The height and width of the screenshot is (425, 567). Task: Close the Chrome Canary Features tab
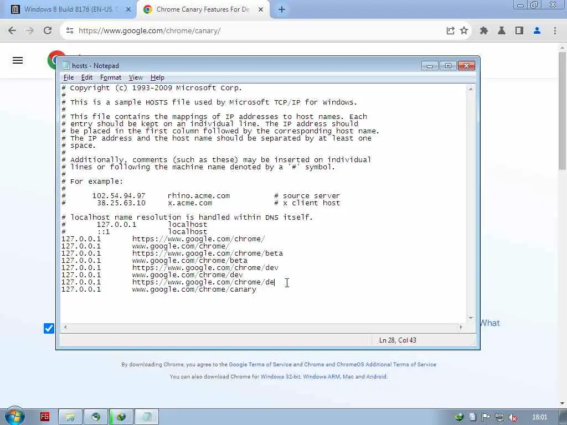point(261,10)
